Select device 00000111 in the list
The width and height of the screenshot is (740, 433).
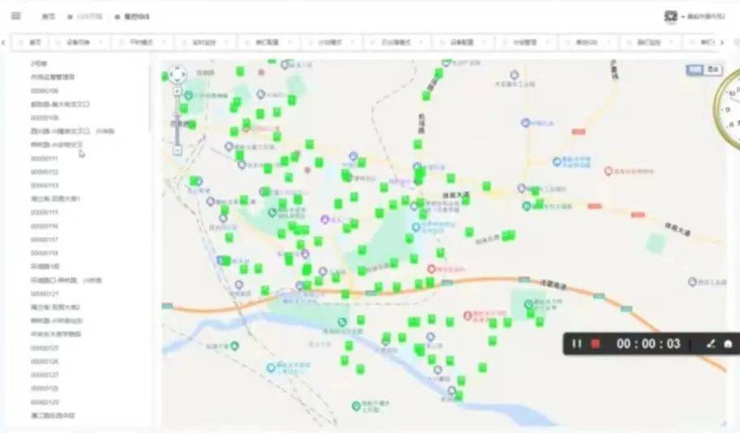point(45,158)
